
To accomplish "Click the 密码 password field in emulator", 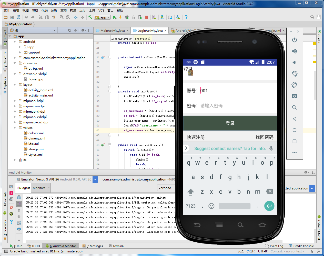I will tap(230, 106).
